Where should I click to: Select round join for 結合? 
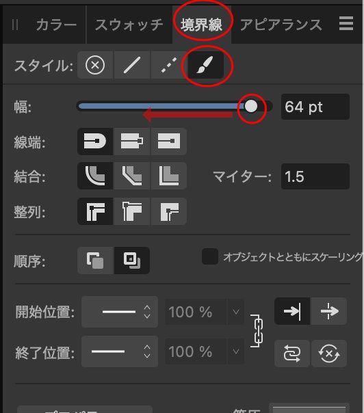pyautogui.click(x=95, y=176)
